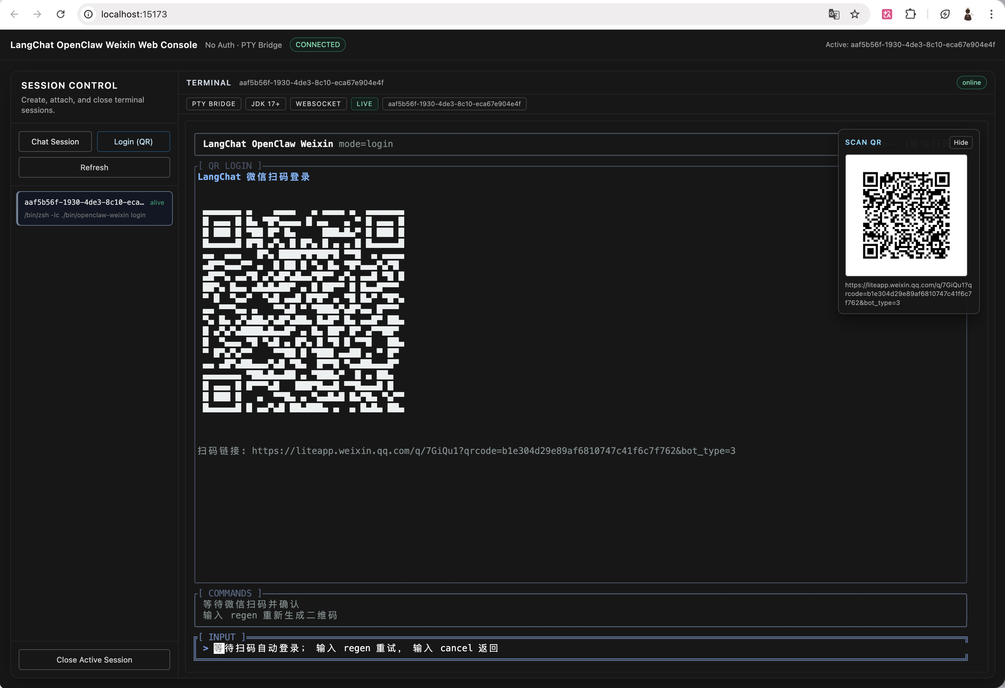Click the browser back arrow icon
This screenshot has height=688, width=1005.
coord(14,14)
